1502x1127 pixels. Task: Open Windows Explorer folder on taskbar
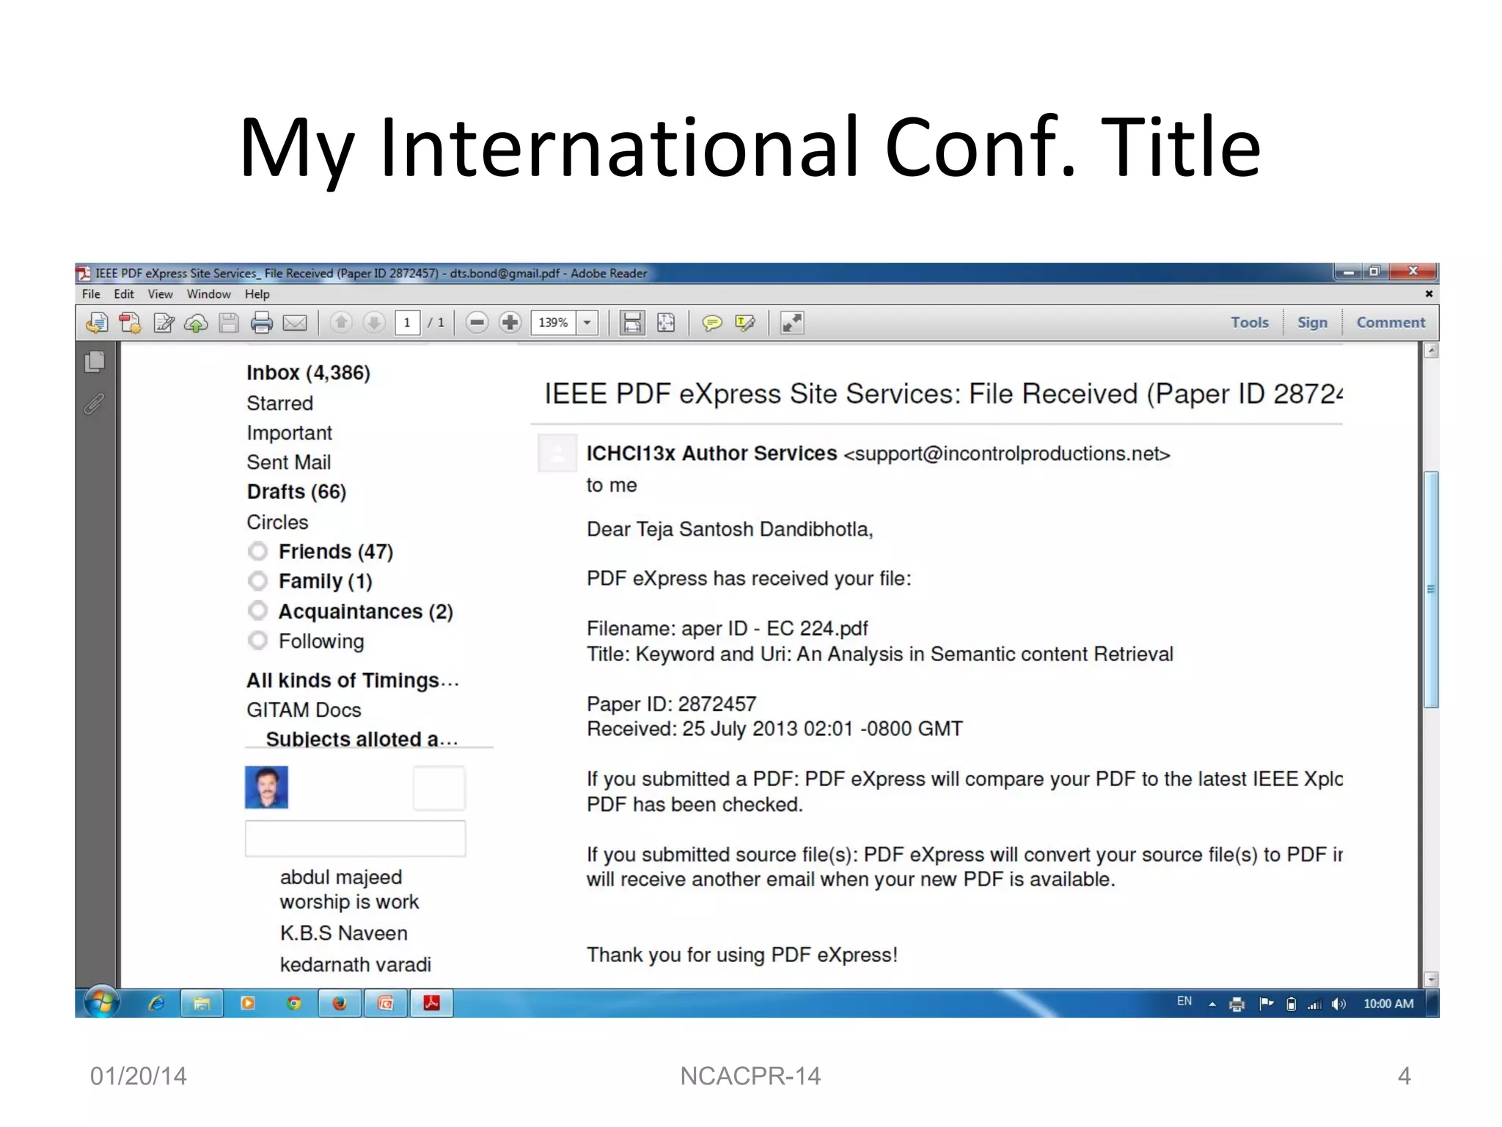click(x=202, y=1003)
